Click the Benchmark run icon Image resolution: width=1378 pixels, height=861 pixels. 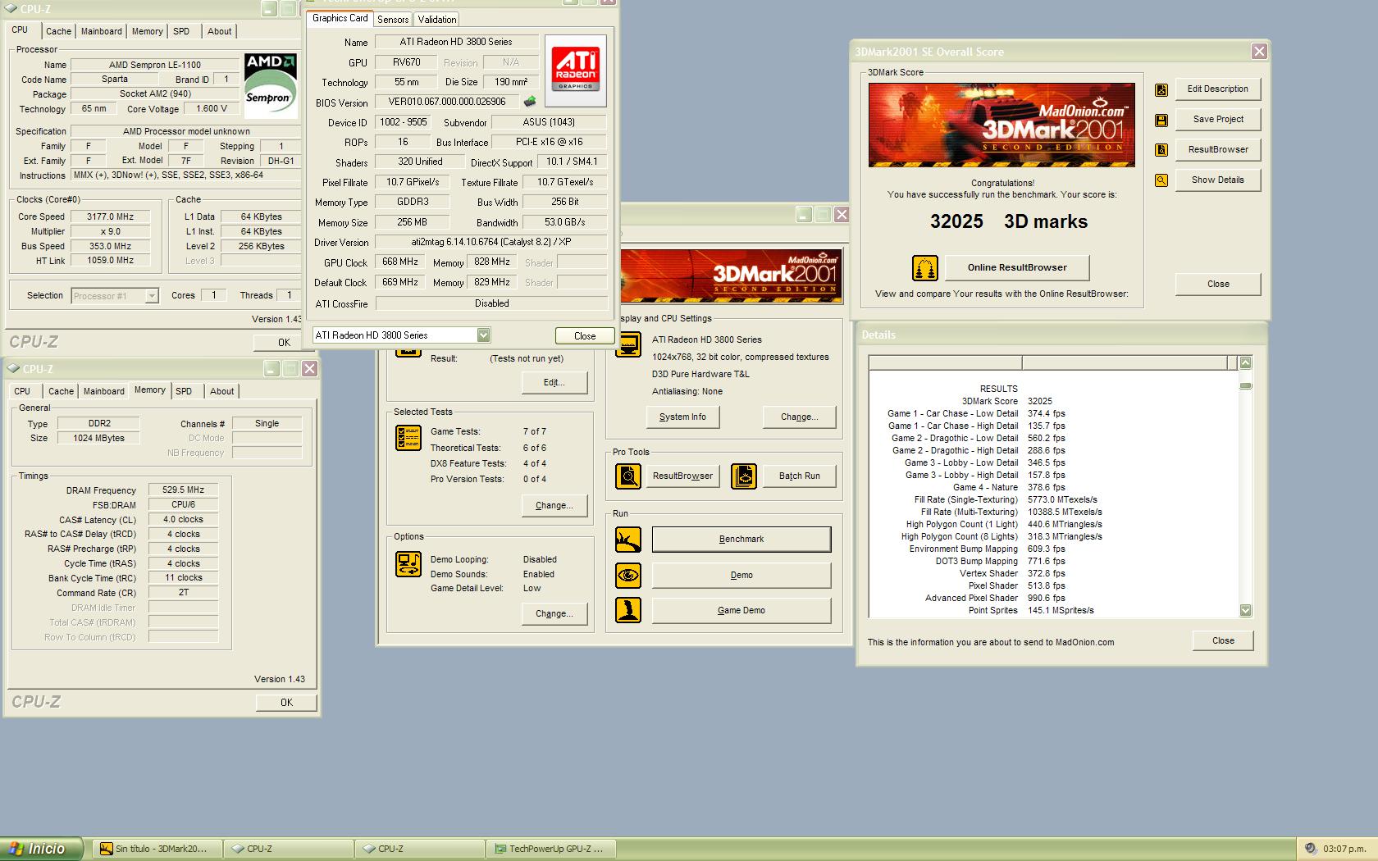point(628,540)
